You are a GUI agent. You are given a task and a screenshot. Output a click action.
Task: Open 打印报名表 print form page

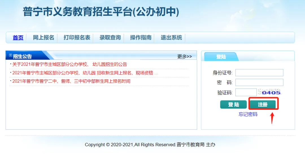pos(77,37)
